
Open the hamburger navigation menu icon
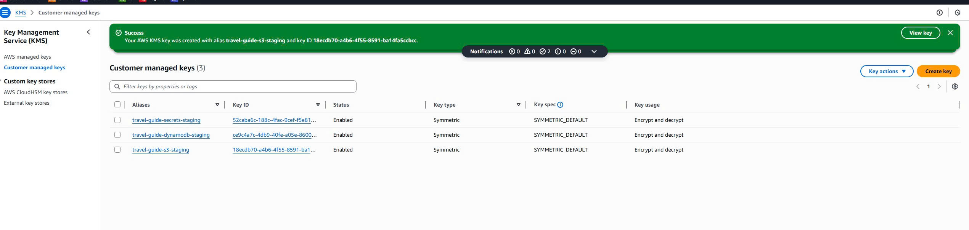pyautogui.click(x=5, y=13)
